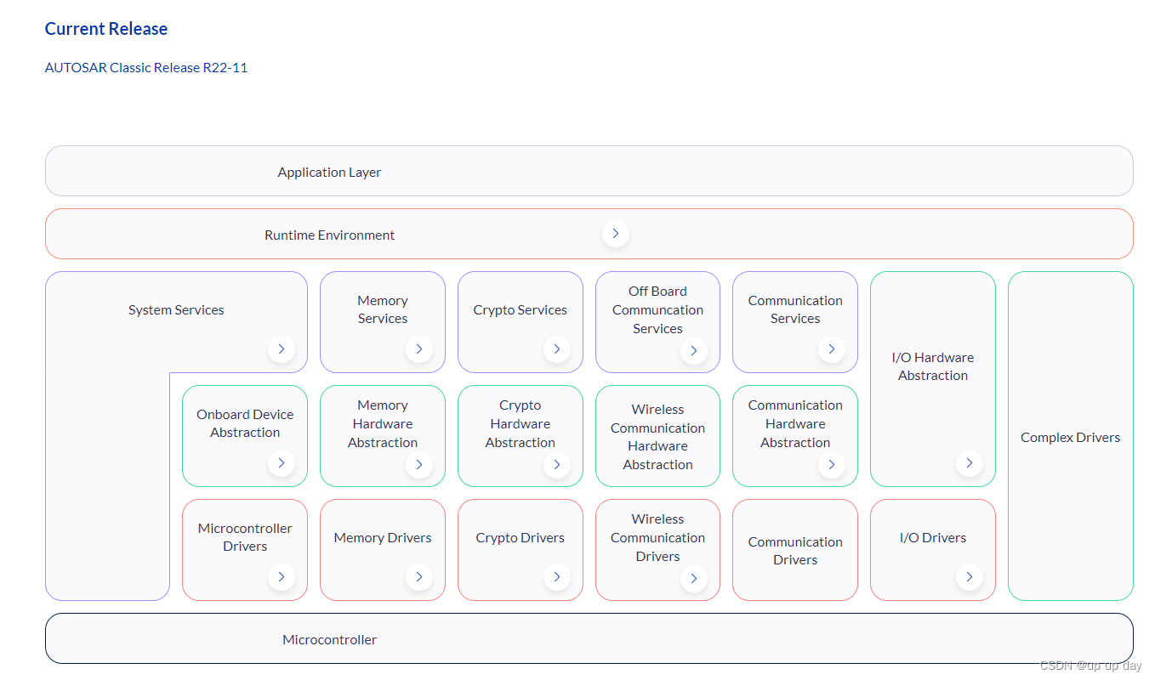Click the Microcontroller Drivers label
This screenshot has width=1155, height=680.
[245, 537]
